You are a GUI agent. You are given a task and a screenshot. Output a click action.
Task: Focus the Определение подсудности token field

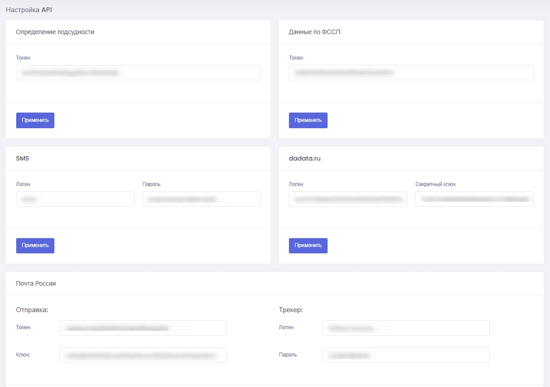138,73
